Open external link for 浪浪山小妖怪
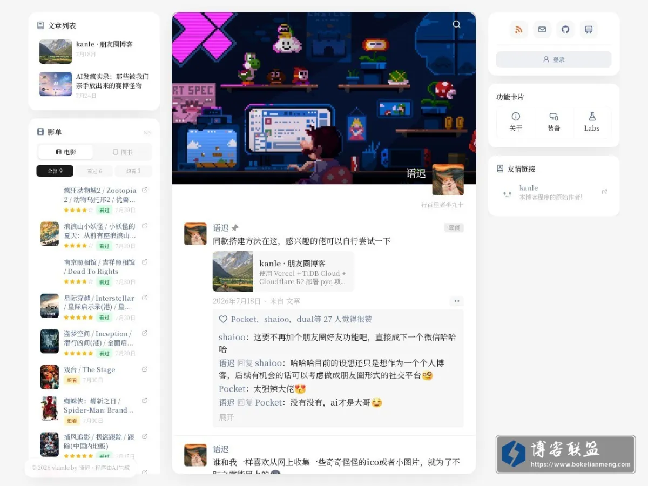Screen dimensions: 648x486 click(145, 226)
